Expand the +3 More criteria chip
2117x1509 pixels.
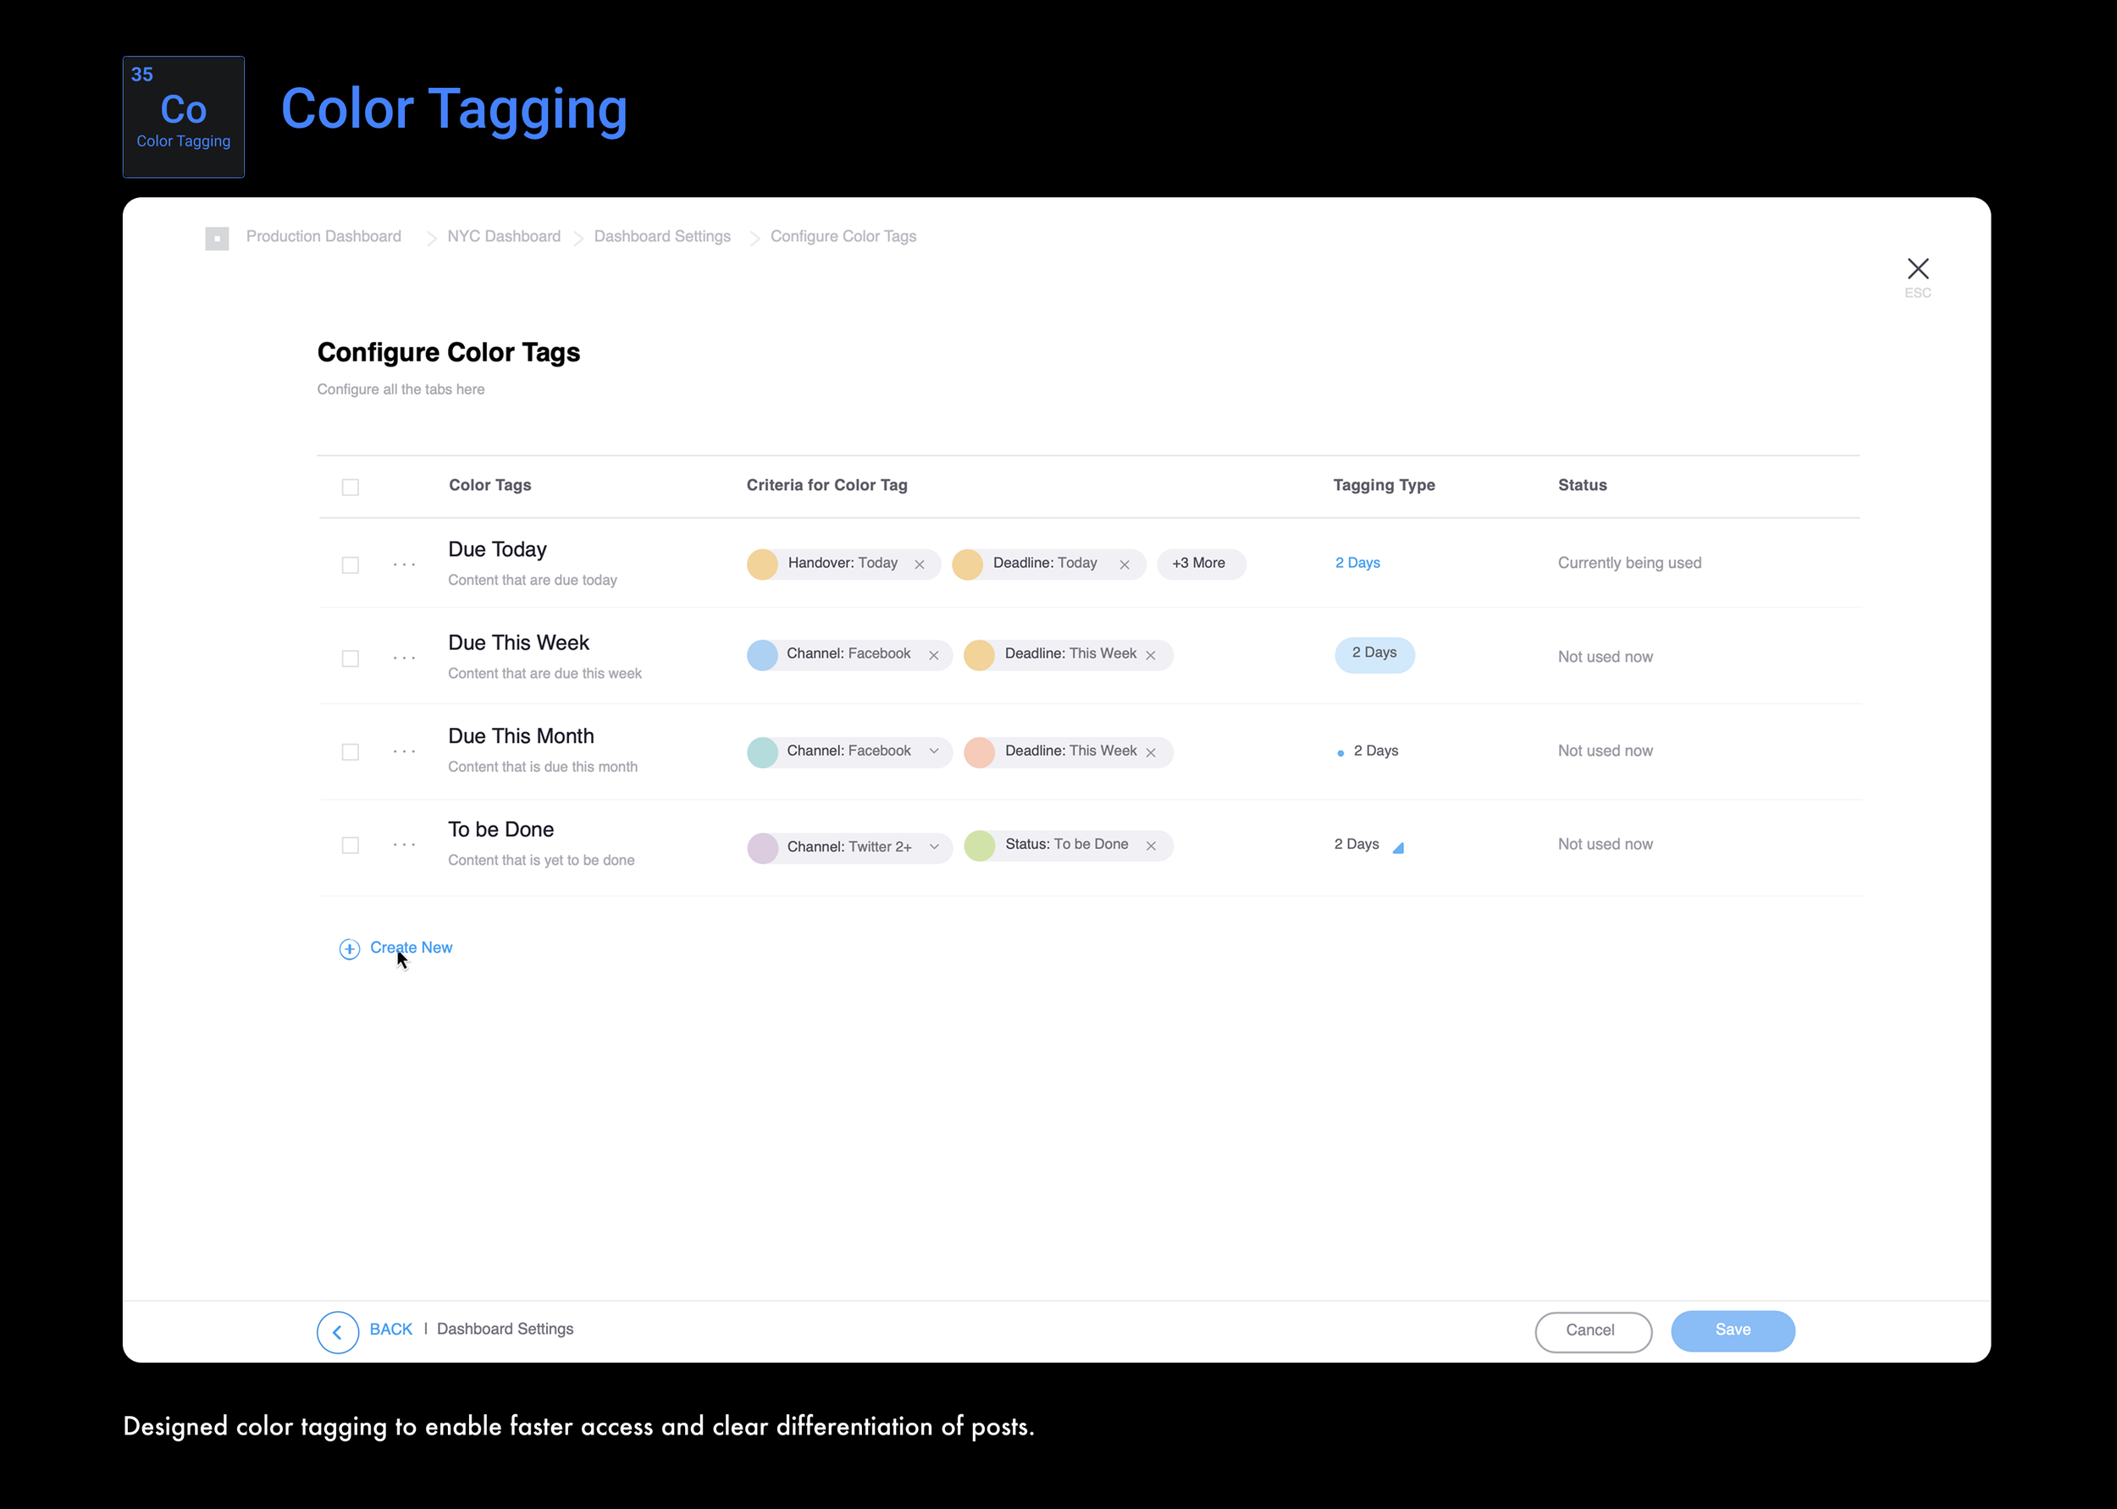(x=1199, y=563)
